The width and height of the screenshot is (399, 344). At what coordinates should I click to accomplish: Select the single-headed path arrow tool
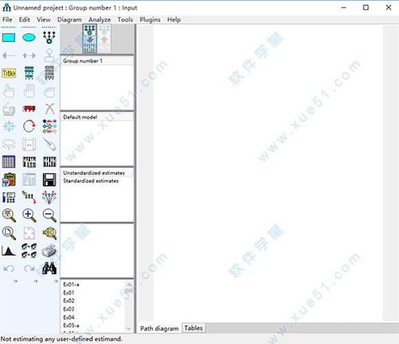point(9,56)
